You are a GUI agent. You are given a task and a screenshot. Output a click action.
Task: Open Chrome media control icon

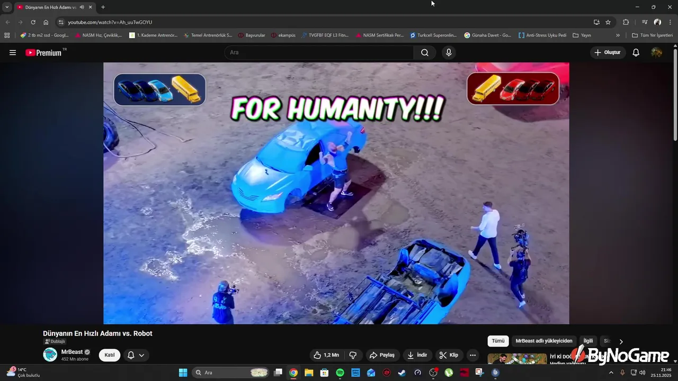tap(645, 22)
